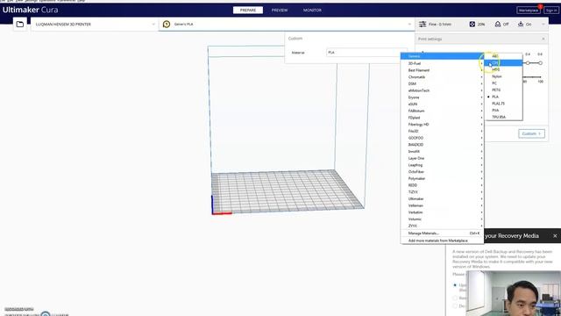The height and width of the screenshot is (316, 561).
Task: Expand the print settings summary chevron
Action: (x=543, y=24)
